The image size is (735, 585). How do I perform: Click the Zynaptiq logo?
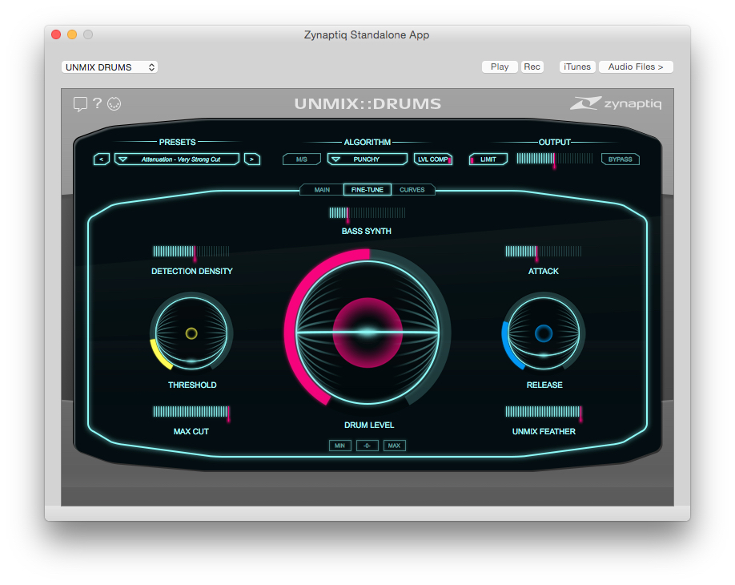tap(616, 103)
